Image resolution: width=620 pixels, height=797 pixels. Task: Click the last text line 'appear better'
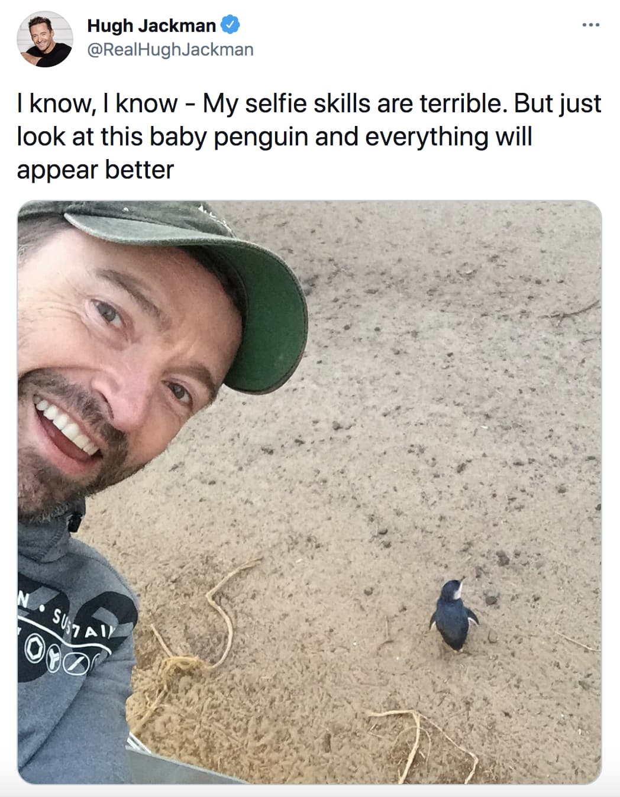click(95, 170)
